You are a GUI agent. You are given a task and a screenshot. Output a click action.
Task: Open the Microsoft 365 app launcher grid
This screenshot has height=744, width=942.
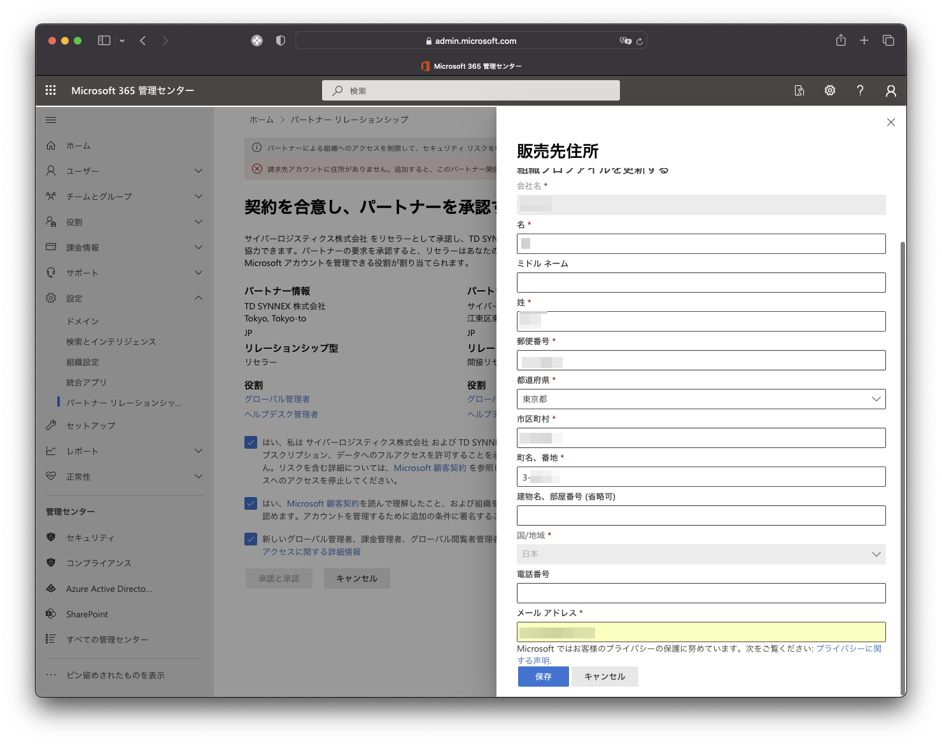[x=51, y=90]
